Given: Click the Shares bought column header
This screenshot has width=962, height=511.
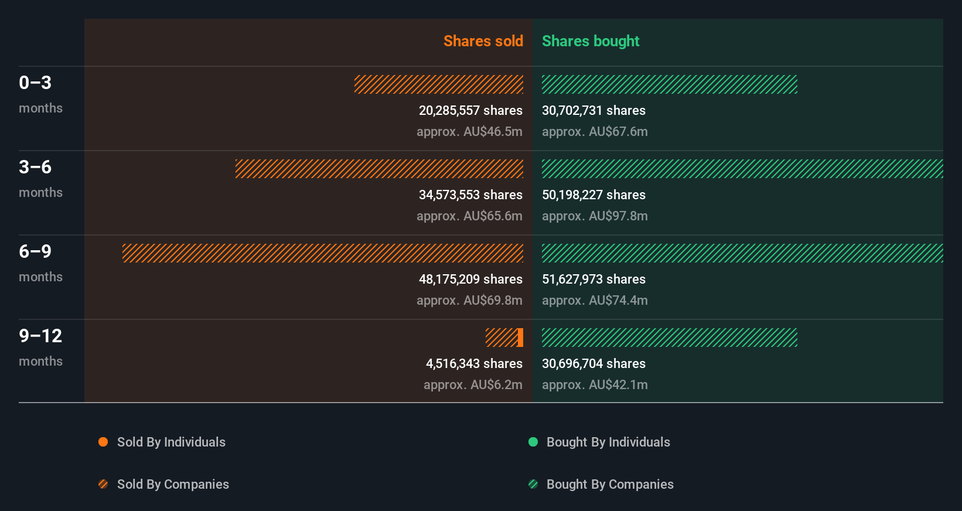Looking at the screenshot, I should [x=591, y=41].
